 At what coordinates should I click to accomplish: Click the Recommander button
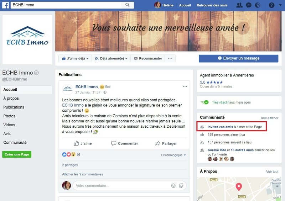pyautogui.click(x=148, y=58)
